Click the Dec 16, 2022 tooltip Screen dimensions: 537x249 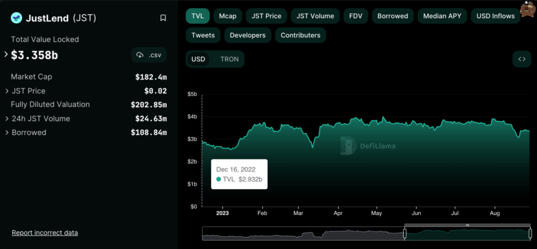pos(239,174)
